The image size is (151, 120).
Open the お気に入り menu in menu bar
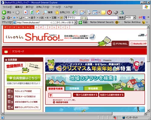(43, 7)
